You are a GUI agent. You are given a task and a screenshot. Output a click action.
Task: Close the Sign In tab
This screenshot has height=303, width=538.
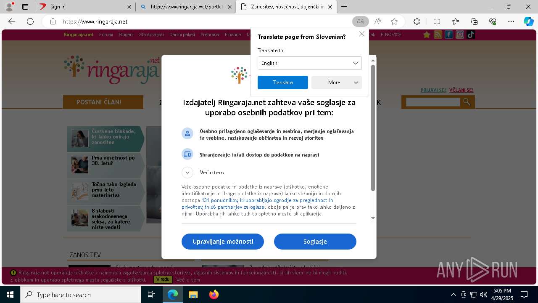coord(129,7)
